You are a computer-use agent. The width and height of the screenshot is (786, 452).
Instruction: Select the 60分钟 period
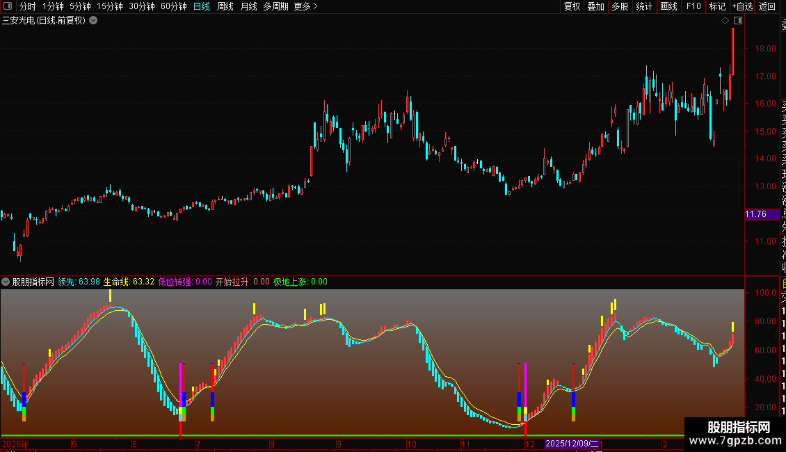[x=174, y=6]
